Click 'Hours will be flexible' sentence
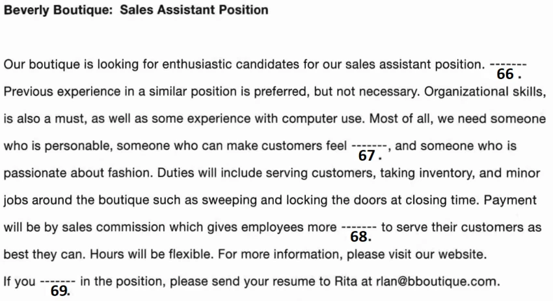 152,254
